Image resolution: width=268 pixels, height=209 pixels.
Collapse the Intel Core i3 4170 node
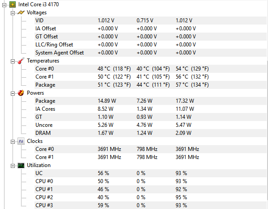click(4, 5)
